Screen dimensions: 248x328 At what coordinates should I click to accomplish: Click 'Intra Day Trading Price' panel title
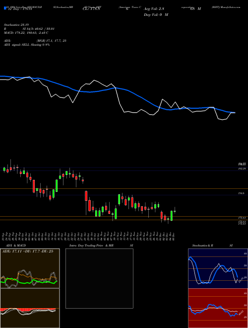(86, 246)
